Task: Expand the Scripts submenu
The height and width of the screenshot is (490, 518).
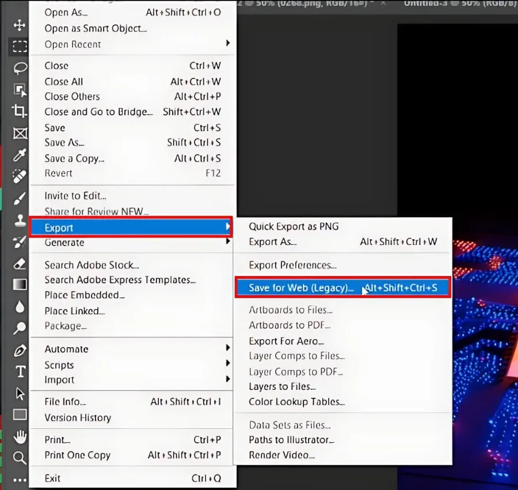Action: 133,364
